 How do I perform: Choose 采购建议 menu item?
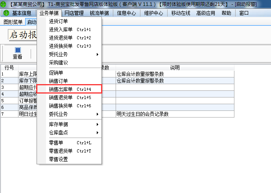coord(69,63)
